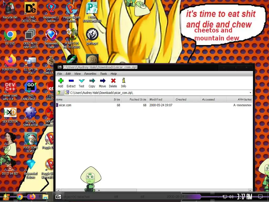Screen dimensions: 269x202
Task: Open the Tools menu
Action: [x=104, y=74]
